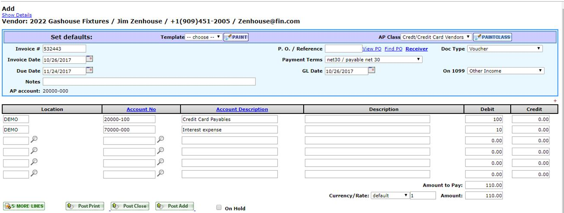The width and height of the screenshot is (564, 213).
Task: Open the GL Date calendar picker
Action: tap(371, 70)
